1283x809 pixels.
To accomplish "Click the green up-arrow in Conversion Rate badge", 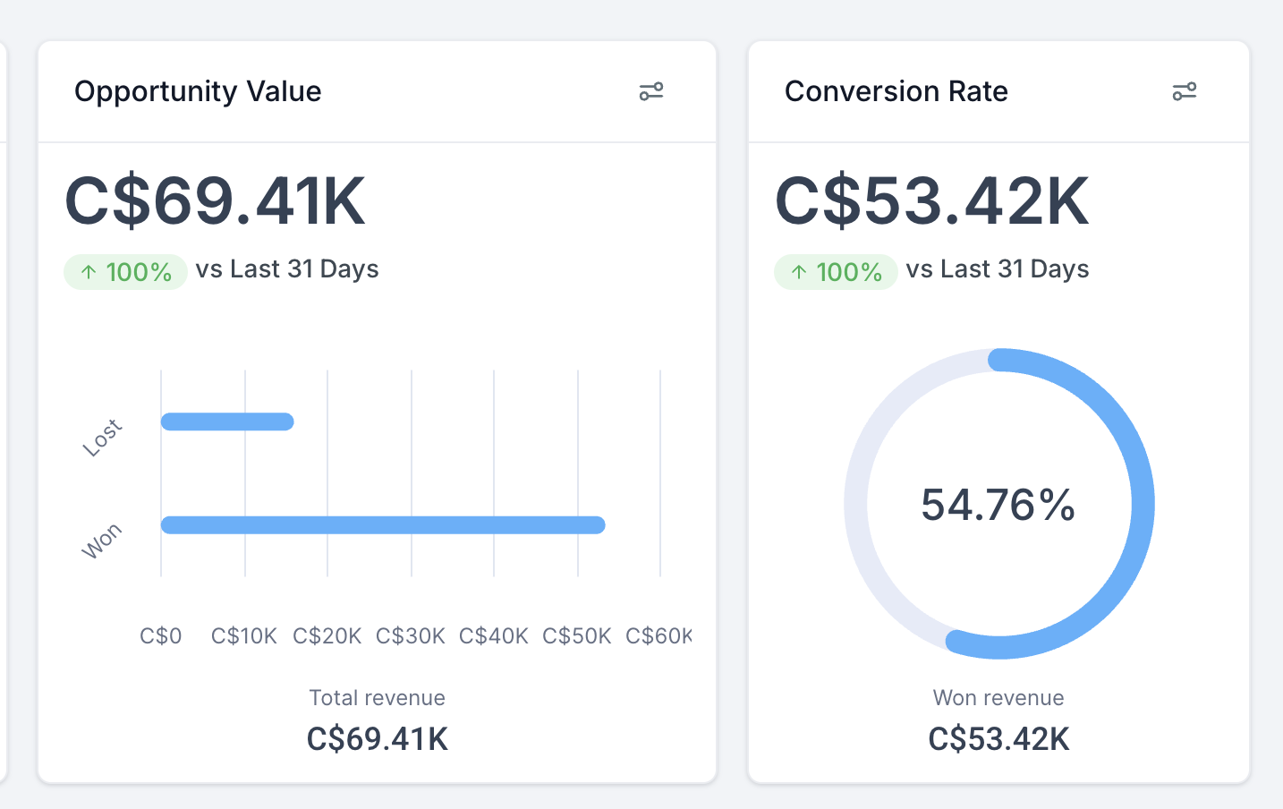I will tap(798, 270).
